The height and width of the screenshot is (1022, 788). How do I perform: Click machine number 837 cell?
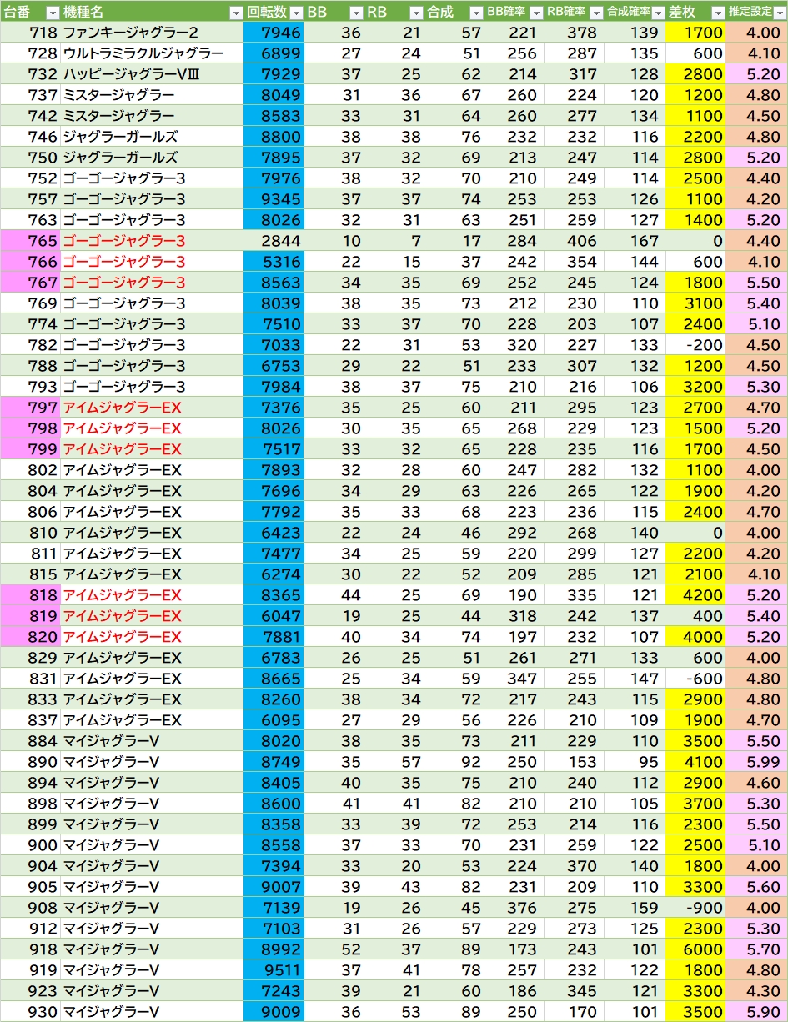[30, 720]
